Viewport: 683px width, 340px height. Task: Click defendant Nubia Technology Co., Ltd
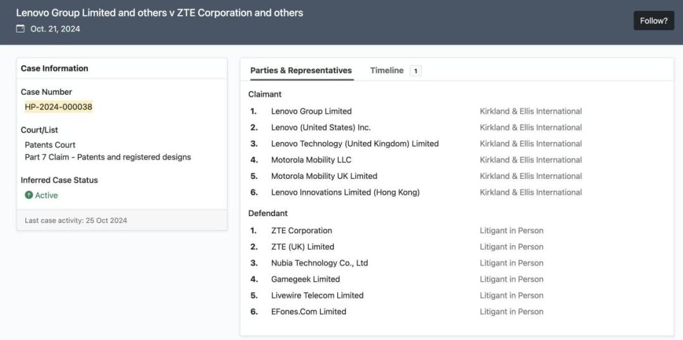coord(319,263)
